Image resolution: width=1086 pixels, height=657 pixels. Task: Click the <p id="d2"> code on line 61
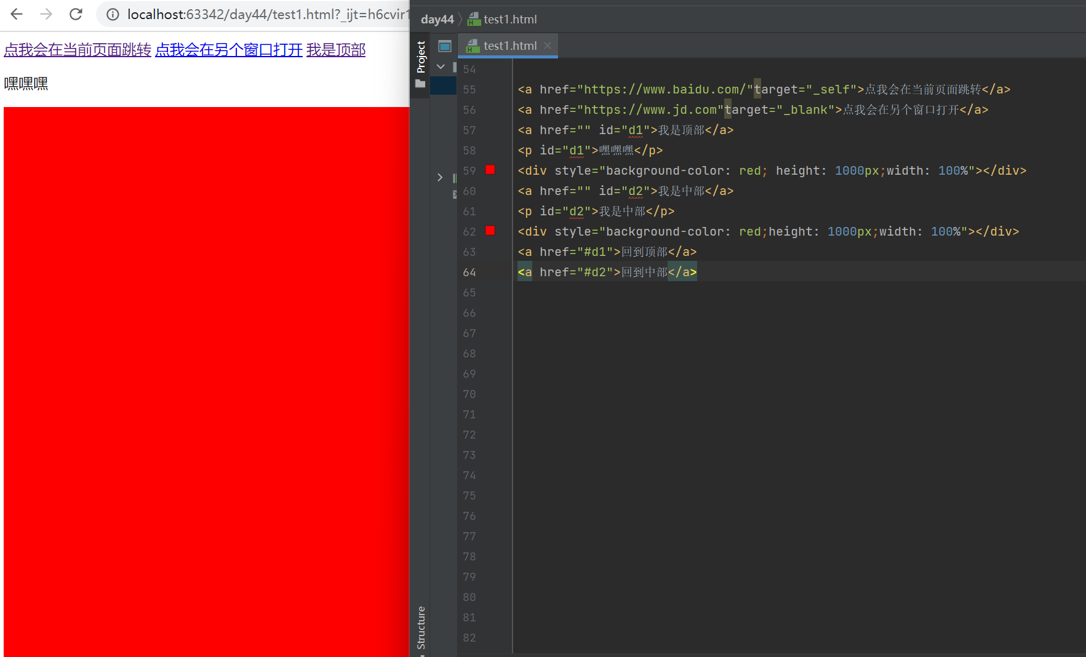pos(558,211)
